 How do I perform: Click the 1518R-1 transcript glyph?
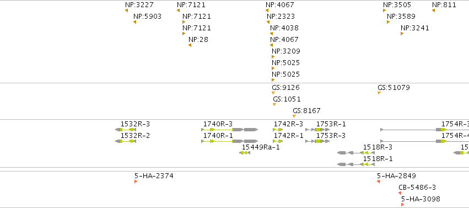point(356,164)
